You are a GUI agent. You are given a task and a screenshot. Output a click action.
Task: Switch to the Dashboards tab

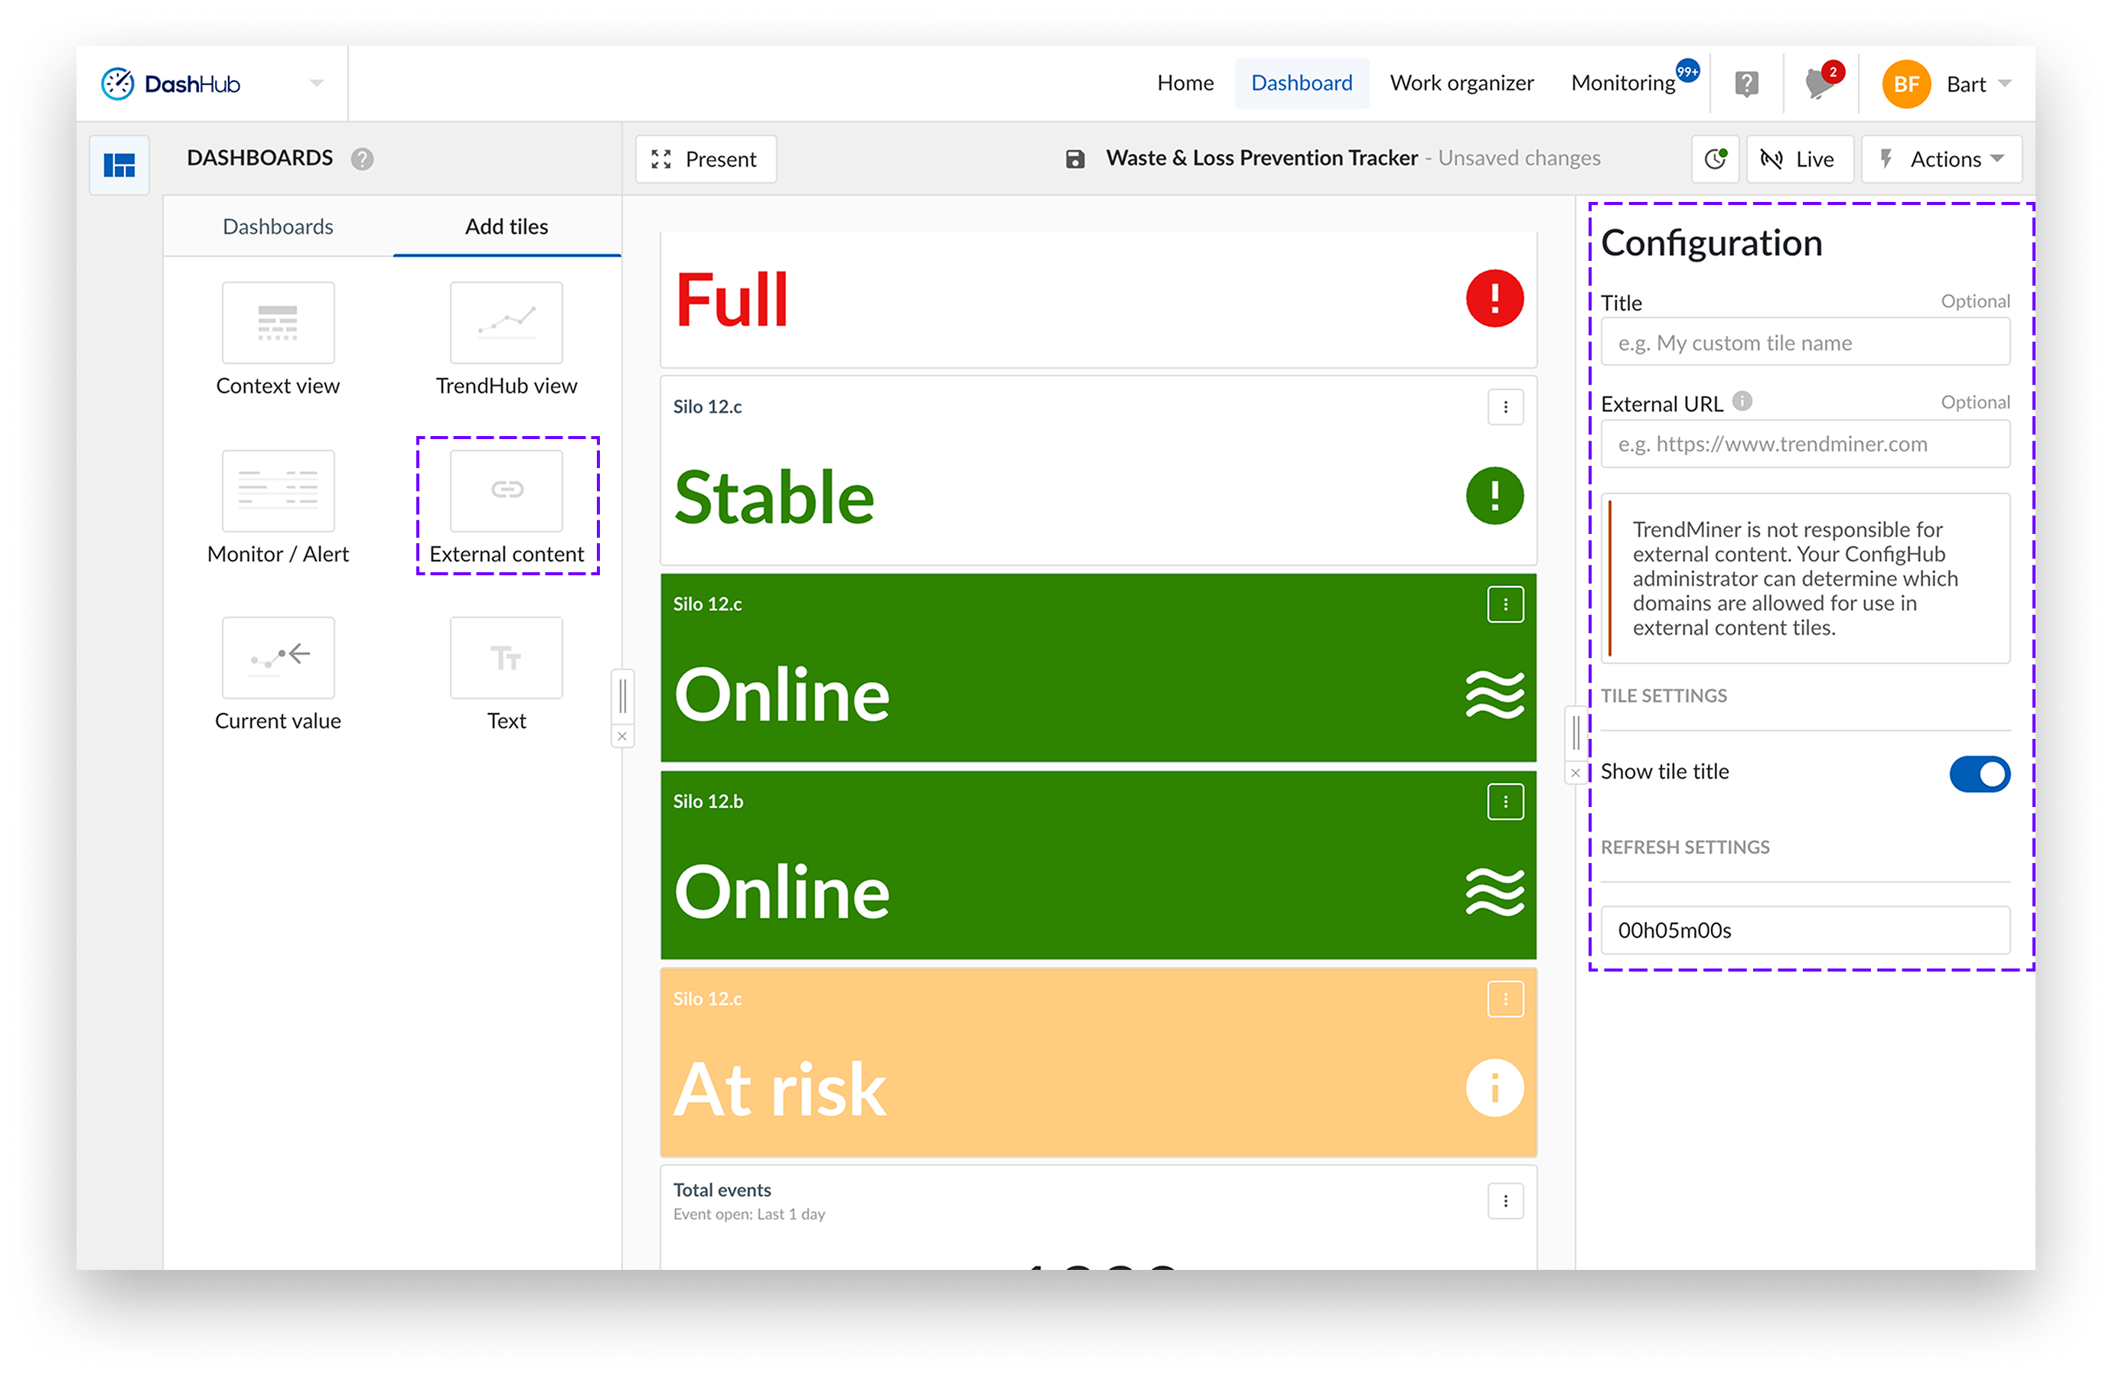point(278,226)
